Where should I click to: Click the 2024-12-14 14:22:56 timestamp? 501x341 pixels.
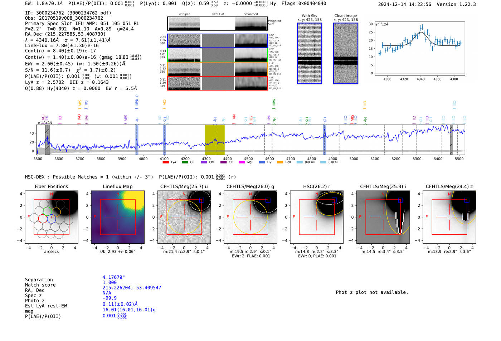pos(404,5)
